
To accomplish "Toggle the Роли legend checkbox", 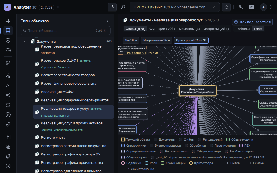I will [x=147, y=163].
